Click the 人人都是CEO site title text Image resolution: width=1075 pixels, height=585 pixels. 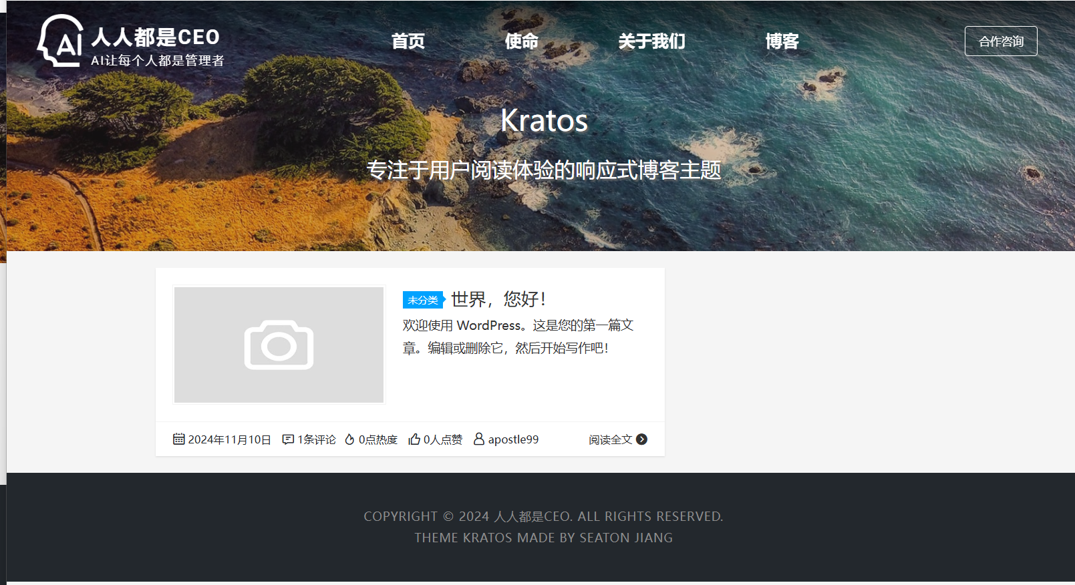156,37
